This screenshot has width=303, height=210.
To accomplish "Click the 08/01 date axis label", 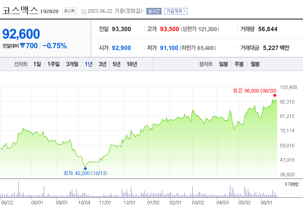I will coord(37,203).
